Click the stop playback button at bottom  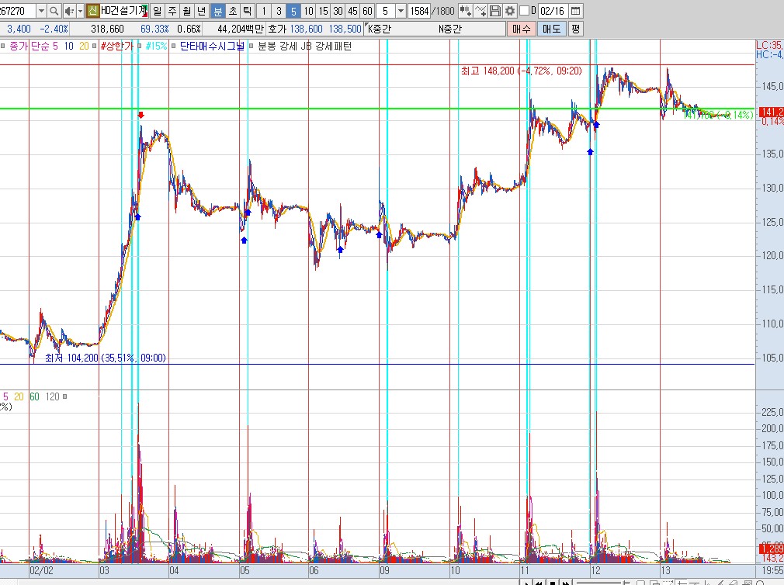pos(553,583)
